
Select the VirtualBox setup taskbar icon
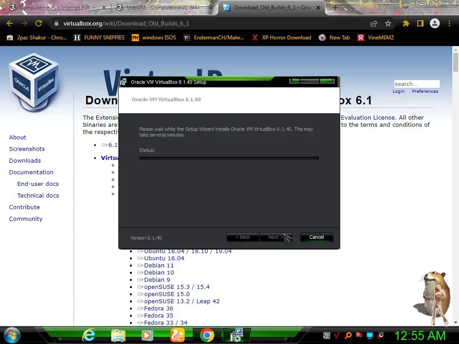click(237, 335)
